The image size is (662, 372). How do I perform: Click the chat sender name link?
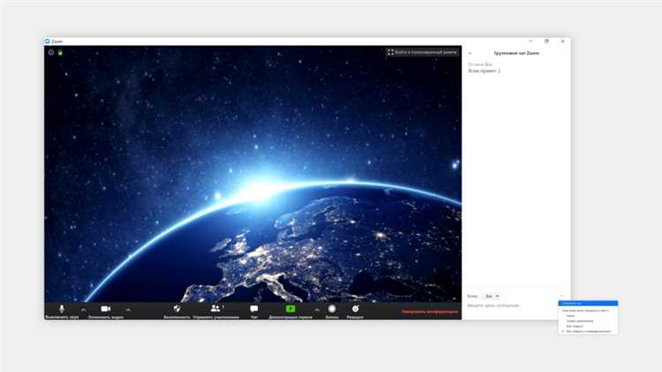pyautogui.click(x=488, y=64)
